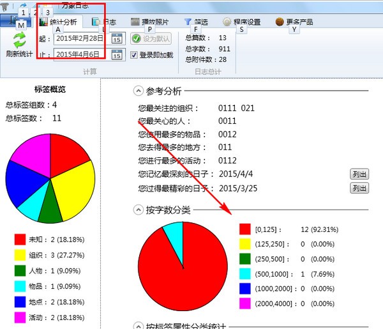Click the 刷新统计 button label
The width and height of the screenshot is (383, 329).
coord(19,54)
